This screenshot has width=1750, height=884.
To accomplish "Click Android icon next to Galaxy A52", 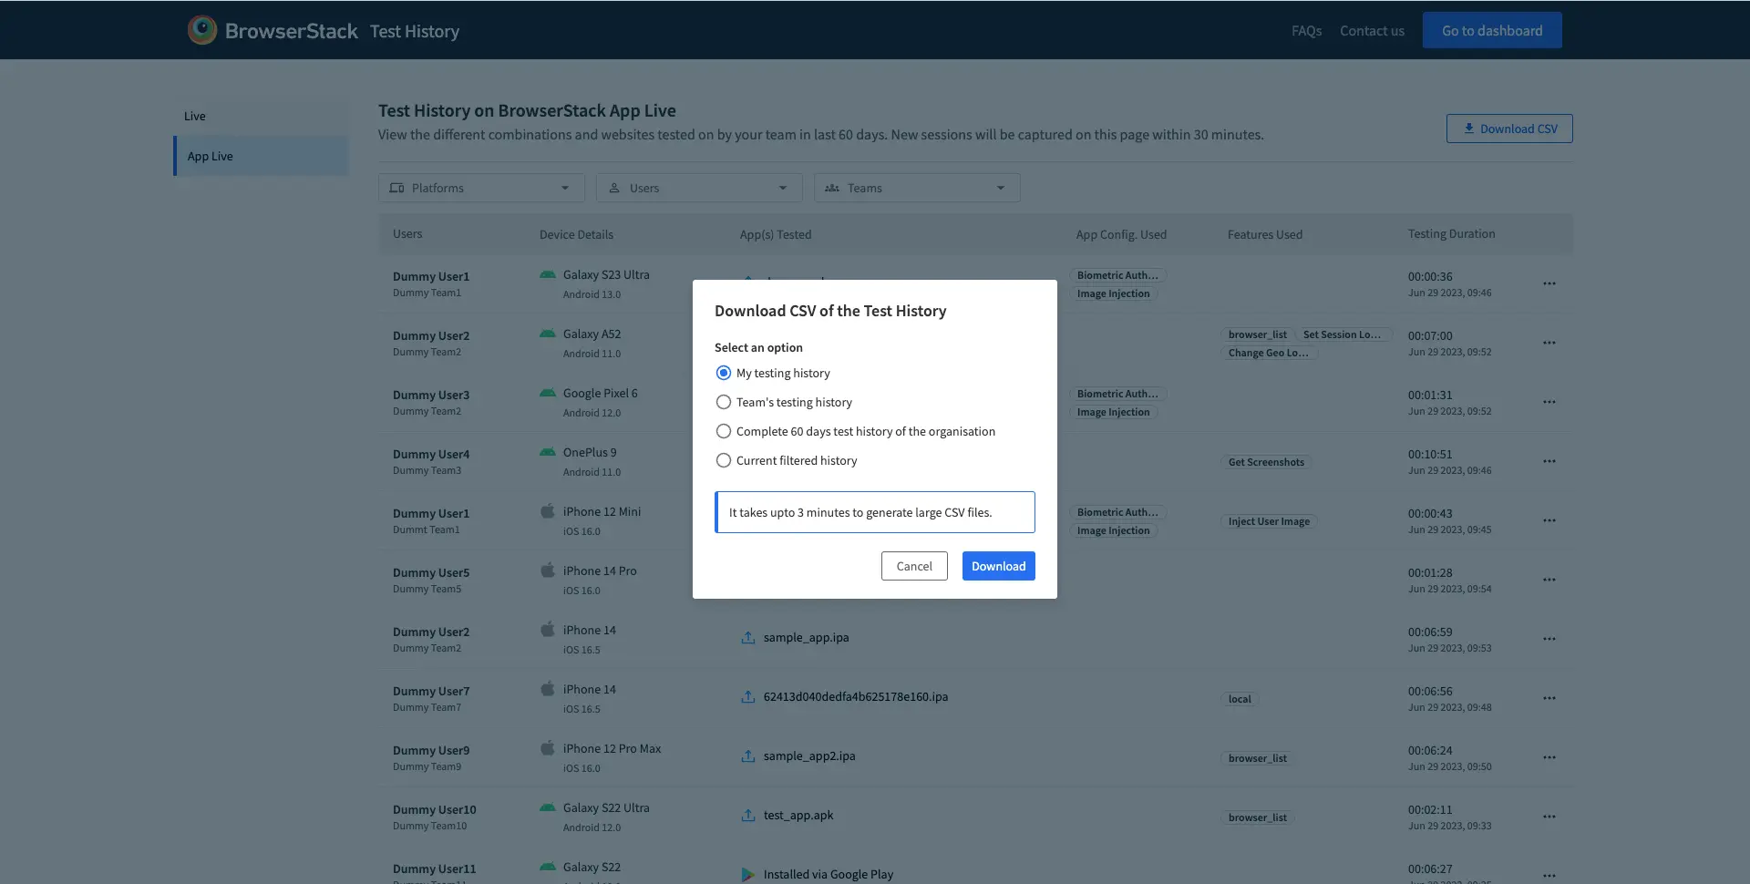I will [x=548, y=334].
